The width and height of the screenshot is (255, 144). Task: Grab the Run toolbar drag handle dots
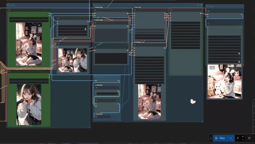pos(211,138)
